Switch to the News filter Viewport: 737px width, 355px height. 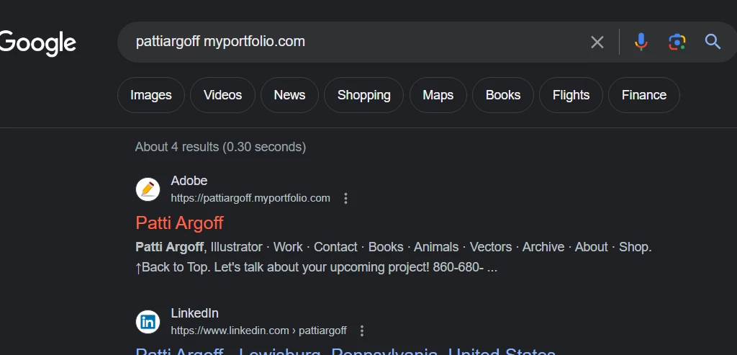(x=289, y=95)
